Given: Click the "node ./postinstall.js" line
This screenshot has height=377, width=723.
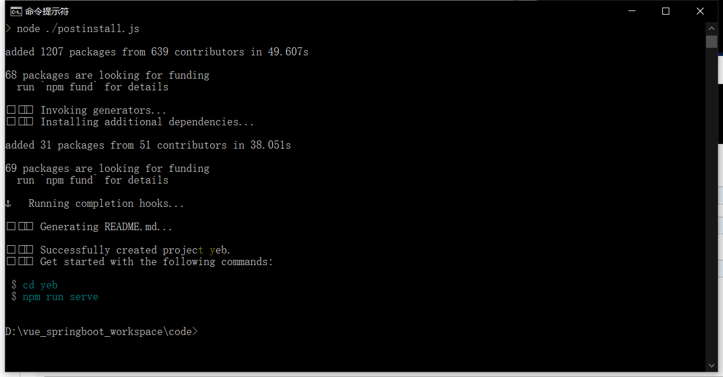Looking at the screenshot, I should point(78,29).
